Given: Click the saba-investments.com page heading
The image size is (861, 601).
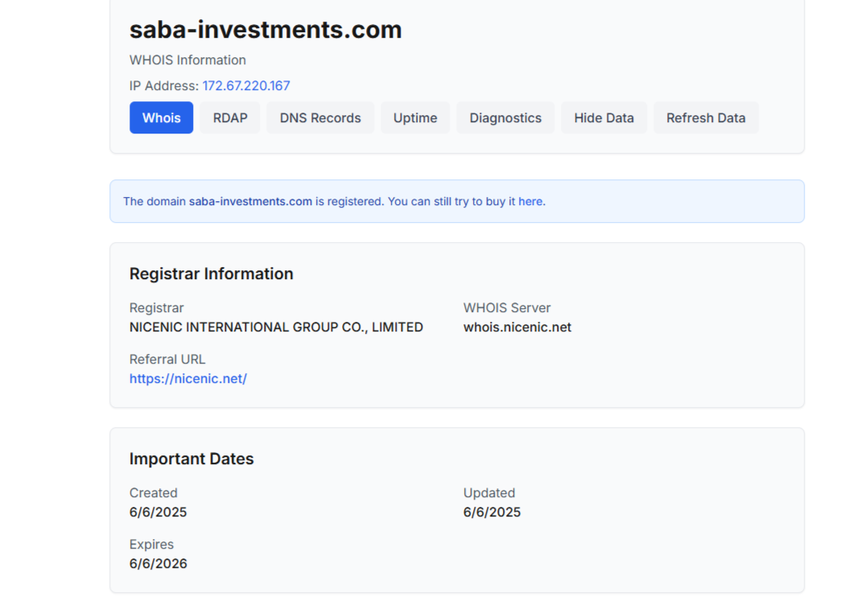Looking at the screenshot, I should click(266, 29).
